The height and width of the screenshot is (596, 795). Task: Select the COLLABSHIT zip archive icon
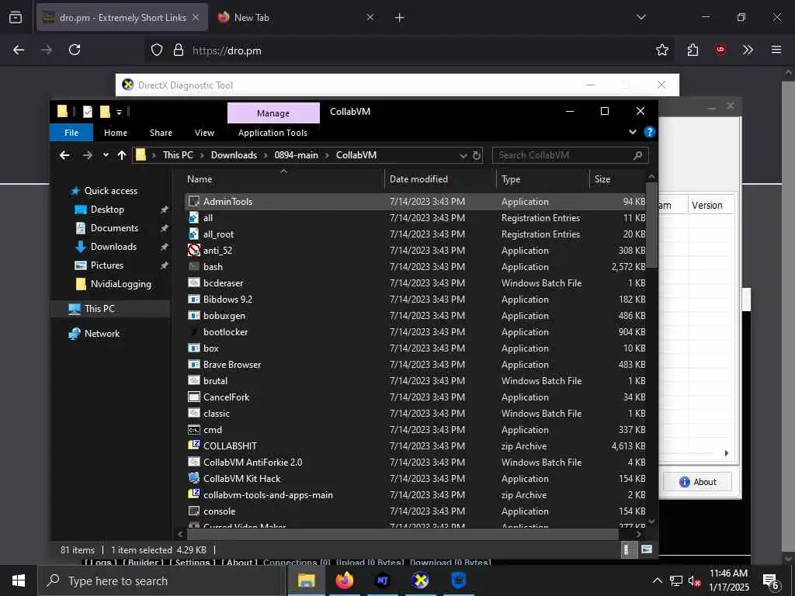193,445
